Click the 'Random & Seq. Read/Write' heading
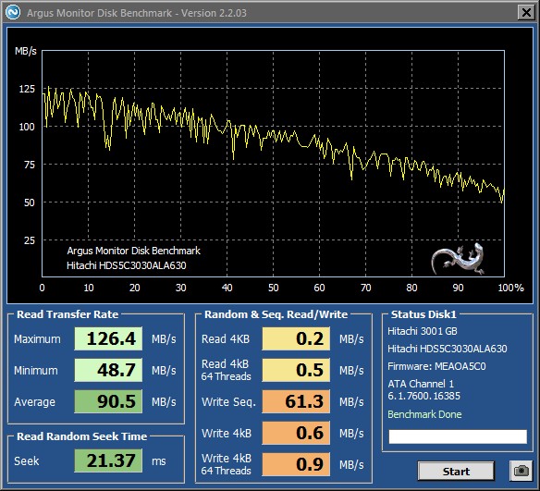The width and height of the screenshot is (540, 491). [276, 314]
